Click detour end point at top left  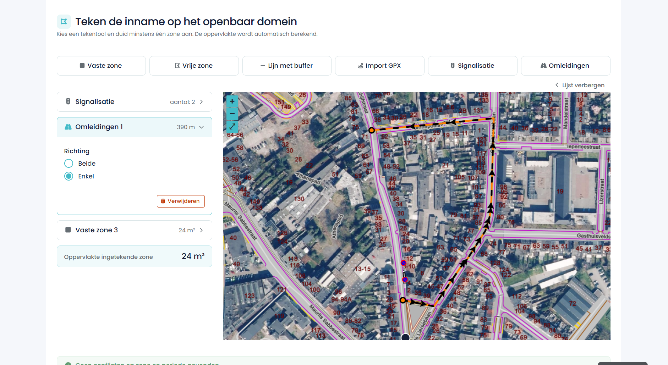(x=372, y=130)
